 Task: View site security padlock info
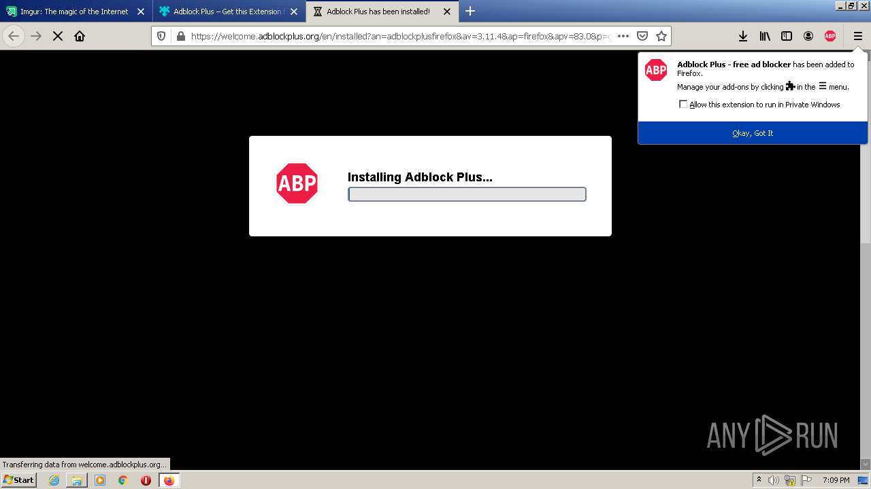pyautogui.click(x=180, y=36)
